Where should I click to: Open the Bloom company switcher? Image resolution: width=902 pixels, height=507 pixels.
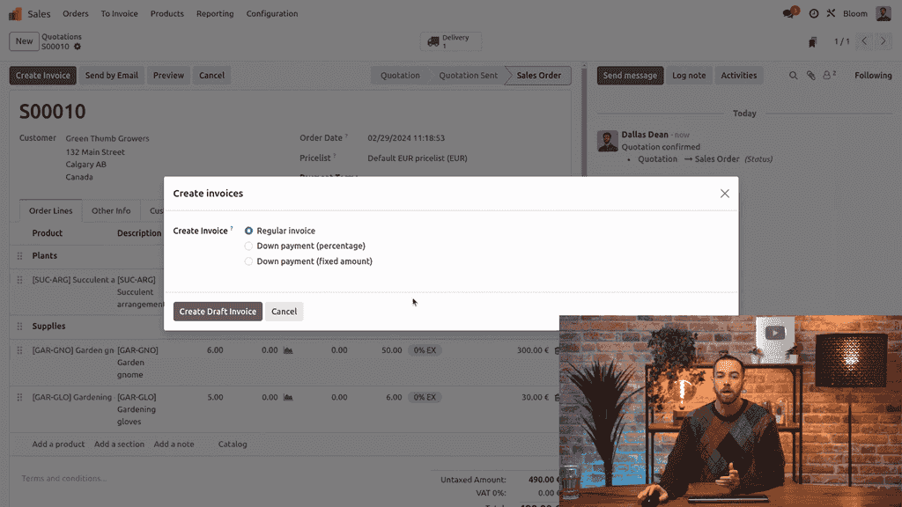point(854,13)
